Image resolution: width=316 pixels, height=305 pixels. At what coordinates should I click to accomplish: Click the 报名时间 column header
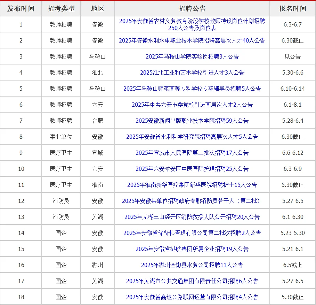293,8
